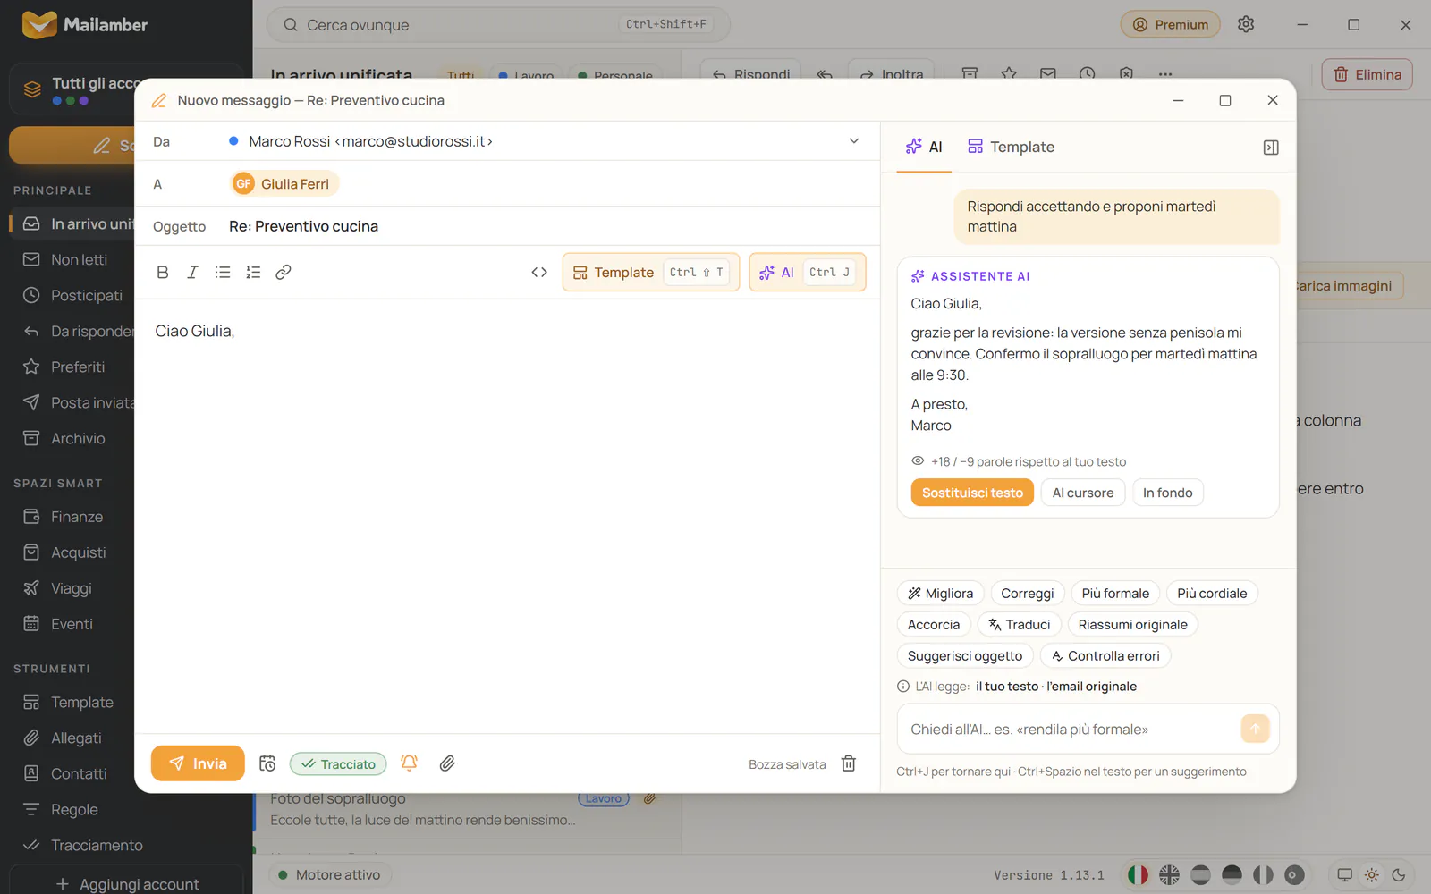Select the English flag language
Viewport: 1431px width, 894px height.
1169,875
